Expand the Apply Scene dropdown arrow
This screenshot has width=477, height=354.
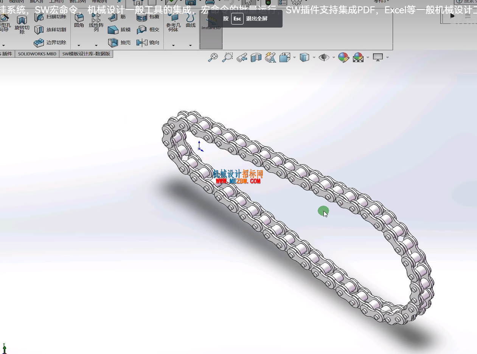[x=368, y=57]
